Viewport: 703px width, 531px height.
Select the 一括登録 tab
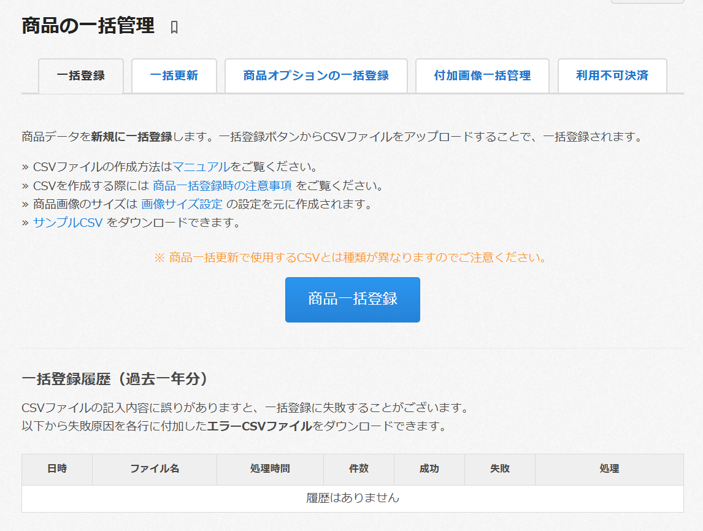click(x=81, y=76)
